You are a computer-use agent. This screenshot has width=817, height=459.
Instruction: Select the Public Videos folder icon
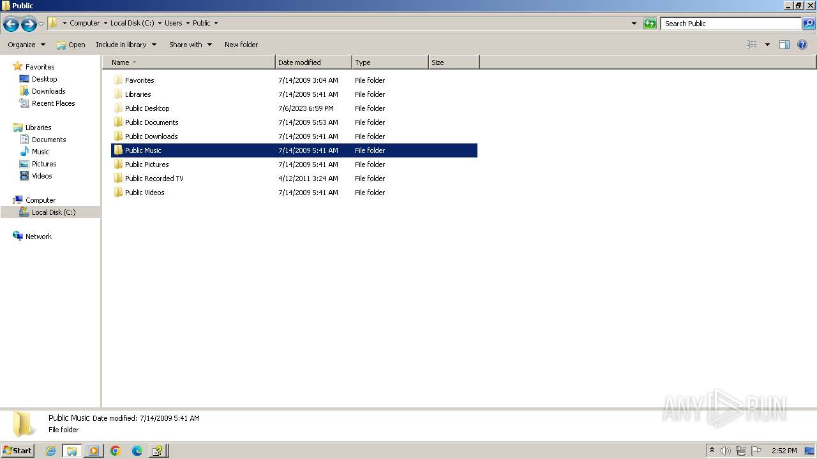point(118,193)
